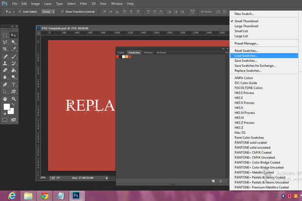Open the Group auto-select dropdown

pos(48,11)
